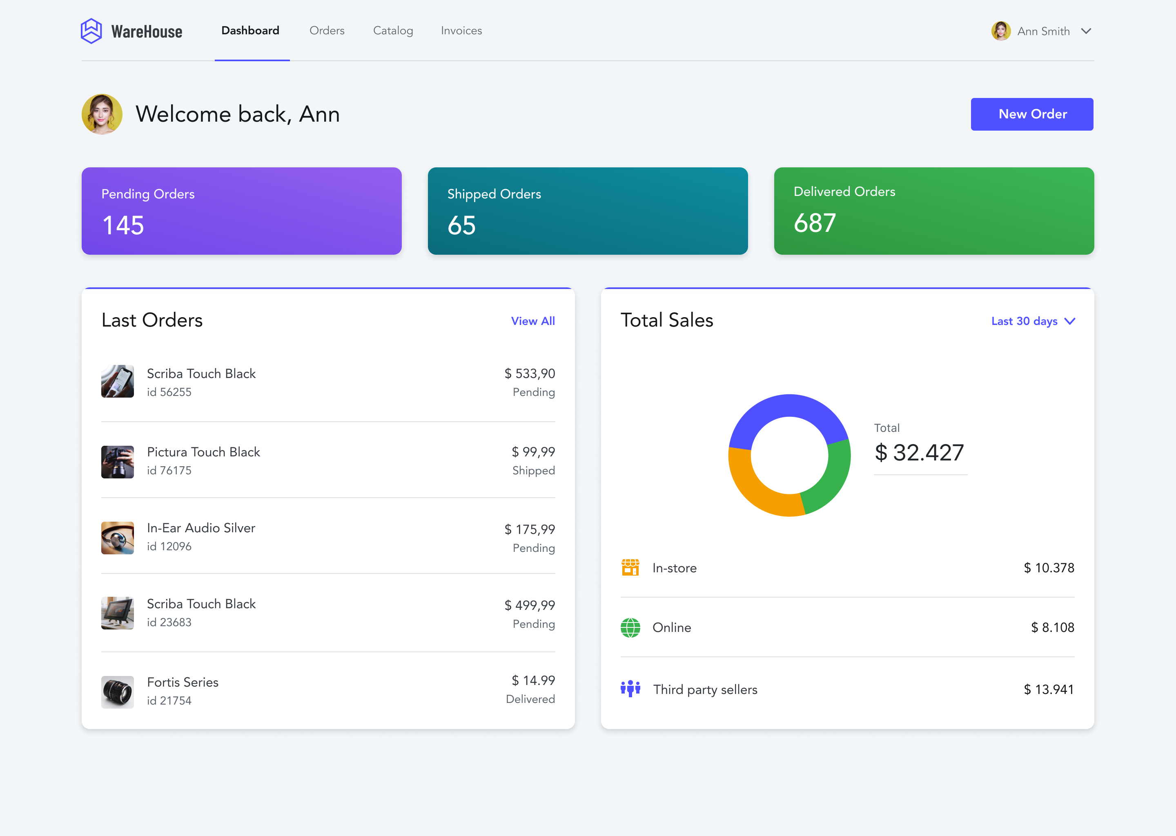
Task: Click the Online sales channel globe icon
Action: [x=630, y=627]
